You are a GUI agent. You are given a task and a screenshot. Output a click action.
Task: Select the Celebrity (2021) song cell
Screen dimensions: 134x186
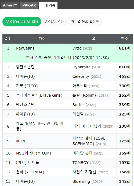click(x=93, y=76)
